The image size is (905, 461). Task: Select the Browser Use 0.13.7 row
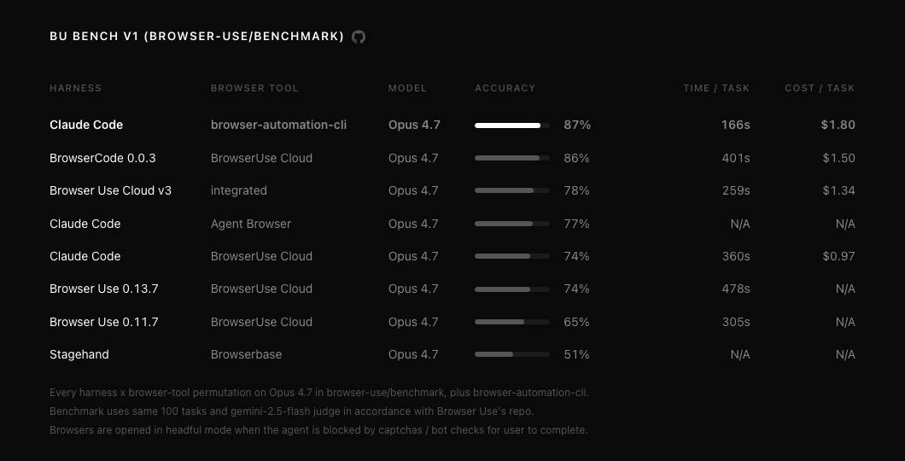(x=452, y=289)
